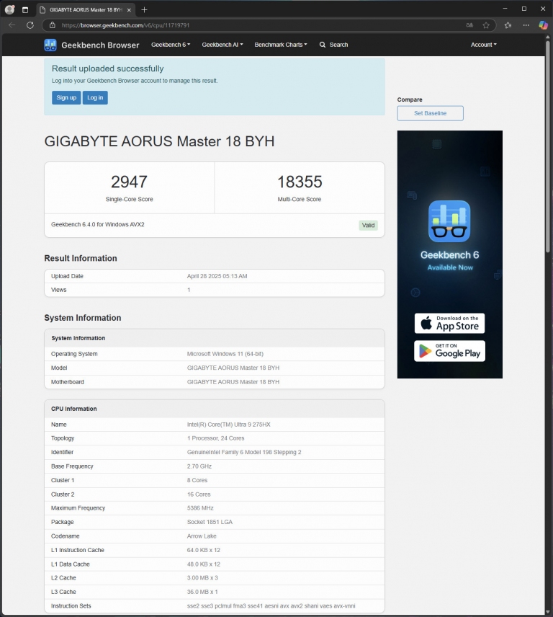Click the Motherboard row value
This screenshot has height=617, width=553.
click(x=233, y=382)
